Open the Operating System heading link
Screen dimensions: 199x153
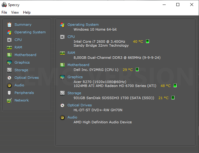coord(83,25)
